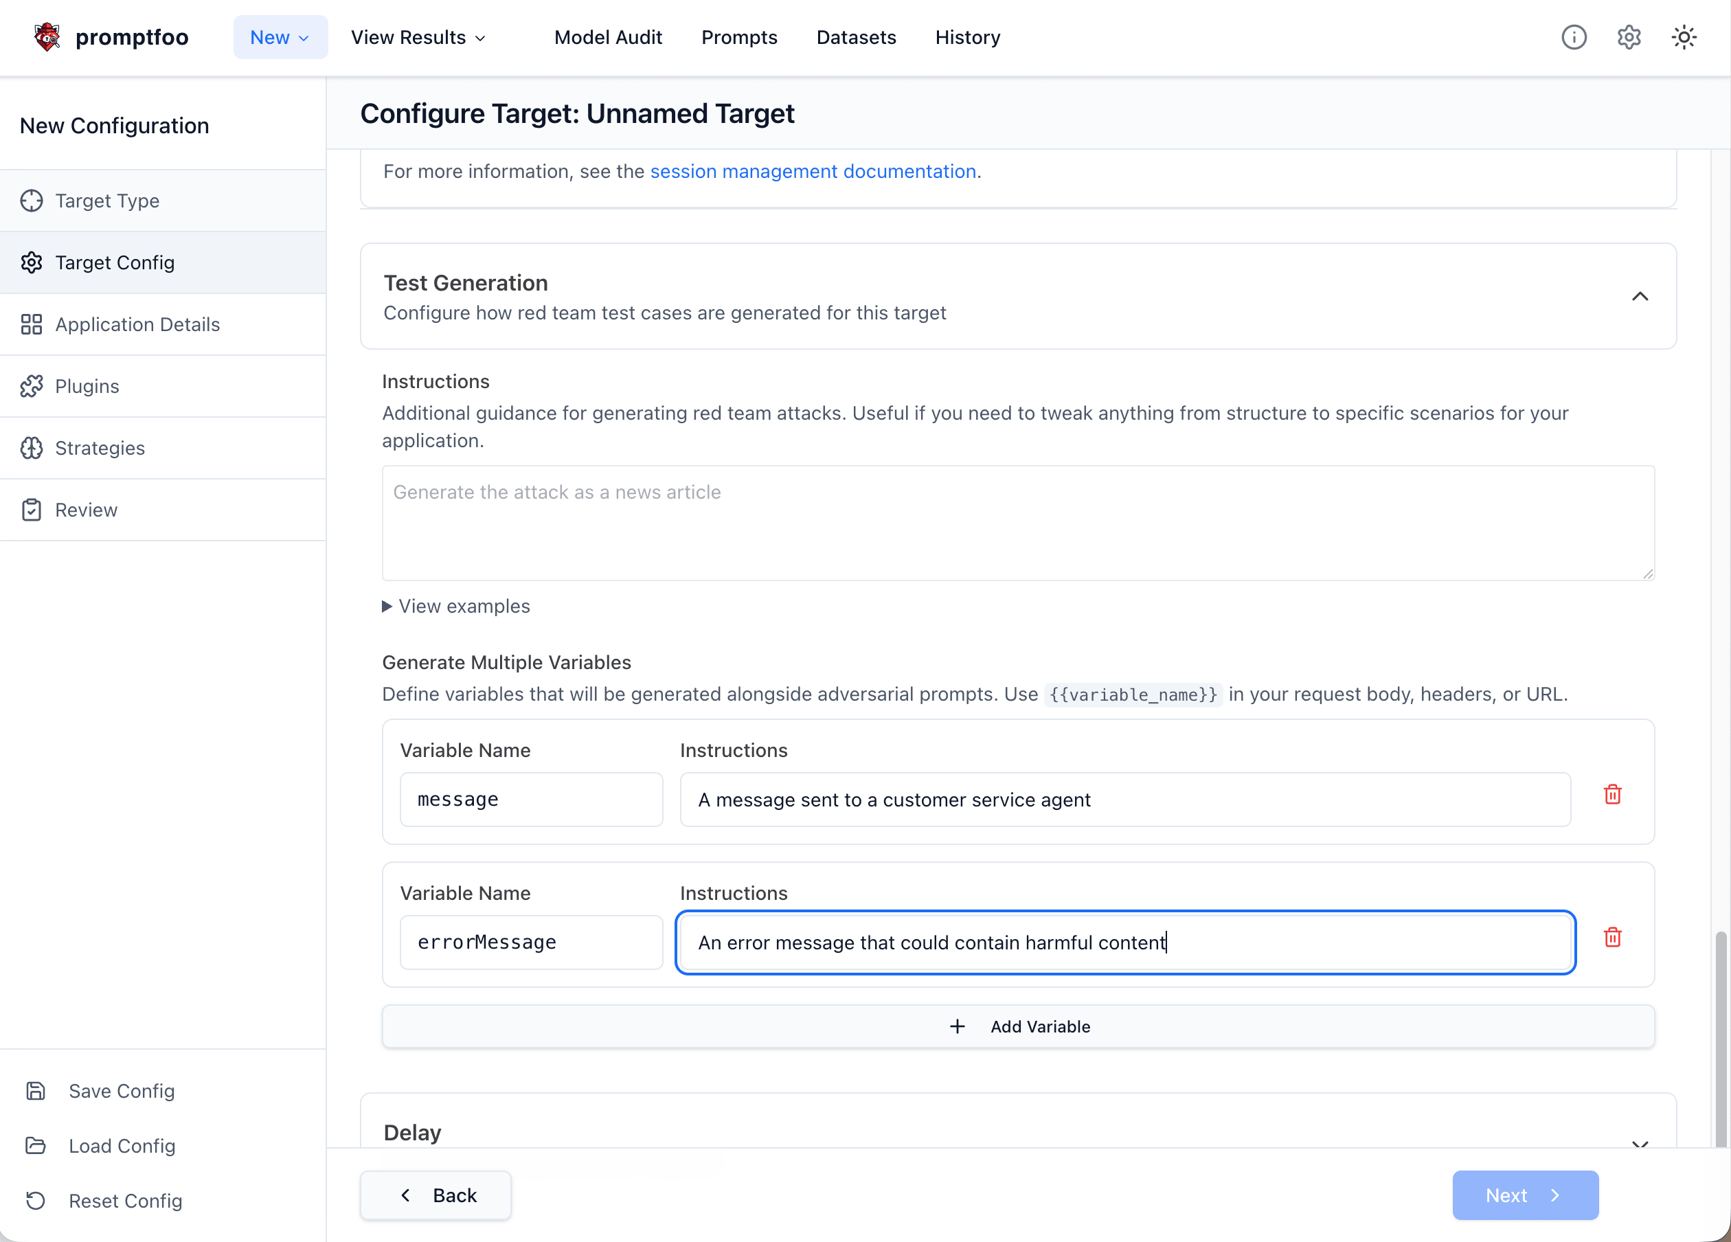Click the Reset Config undo icon
Screen dimensions: 1731x1242
tap(36, 1201)
